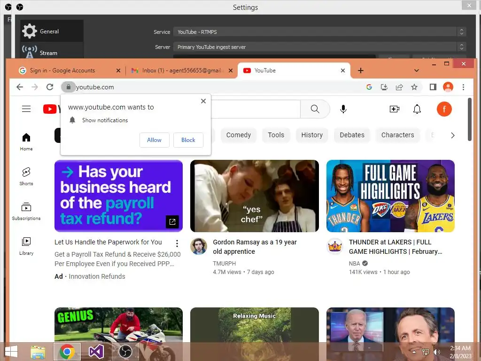The image size is (481, 361).
Task: Open the TMURPH channel name
Action: [224, 263]
